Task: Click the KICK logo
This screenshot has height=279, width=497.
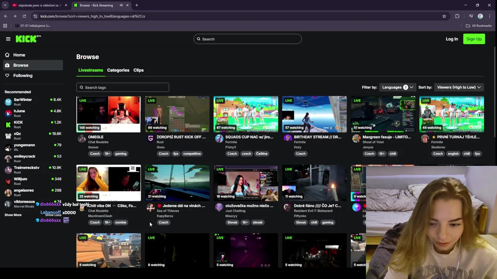Action: point(28,39)
